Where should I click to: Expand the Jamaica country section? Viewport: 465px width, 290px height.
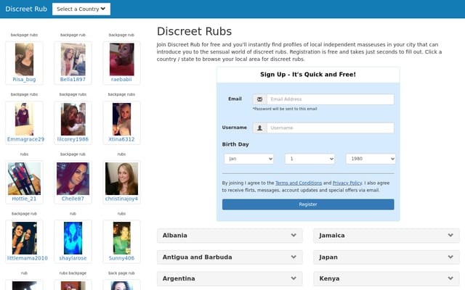[x=387, y=236]
